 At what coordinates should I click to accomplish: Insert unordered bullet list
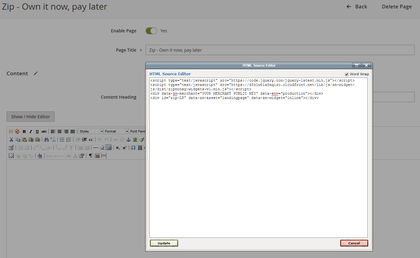pos(62,139)
